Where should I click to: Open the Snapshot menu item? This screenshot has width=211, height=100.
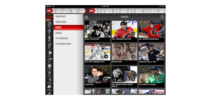coord(68,16)
